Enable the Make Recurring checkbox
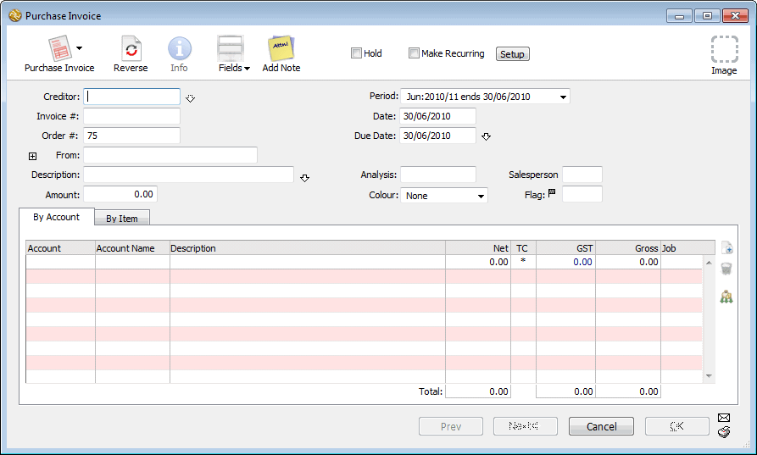757x455 pixels. [414, 53]
